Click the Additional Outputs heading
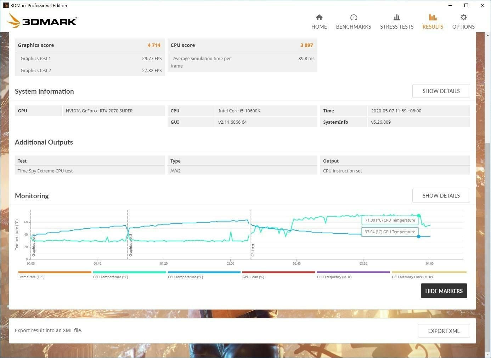 pyautogui.click(x=44, y=142)
